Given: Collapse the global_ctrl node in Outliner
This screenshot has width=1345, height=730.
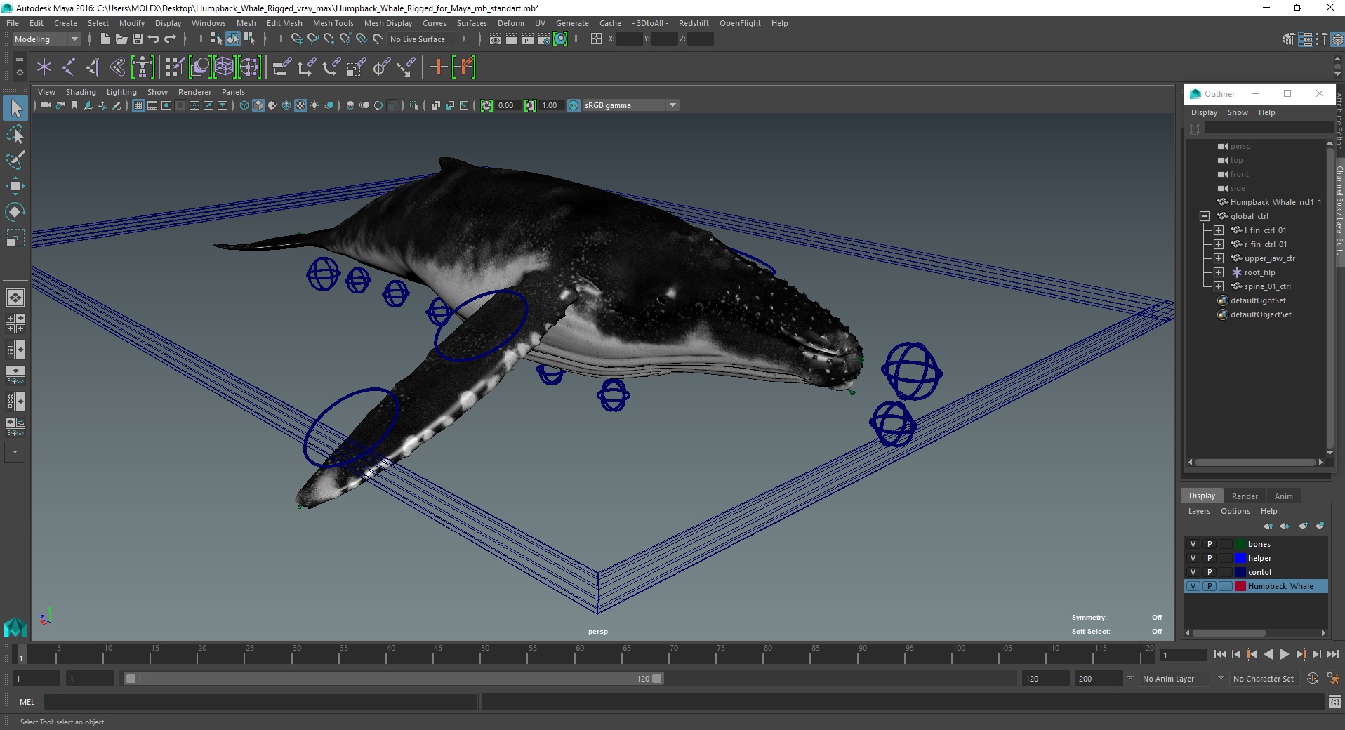Looking at the screenshot, I should point(1205,216).
